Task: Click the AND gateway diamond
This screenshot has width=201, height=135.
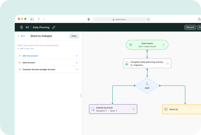Action: 147,86
